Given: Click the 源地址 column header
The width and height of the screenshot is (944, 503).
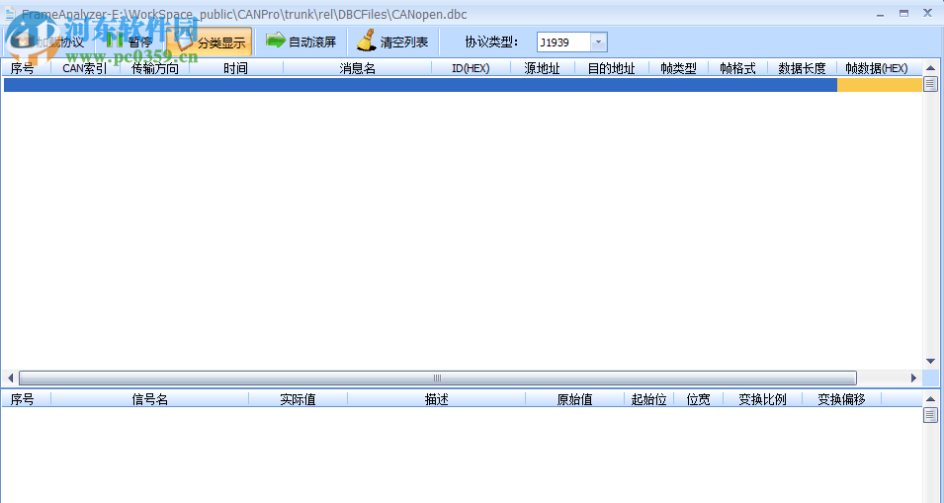Looking at the screenshot, I should coord(542,68).
